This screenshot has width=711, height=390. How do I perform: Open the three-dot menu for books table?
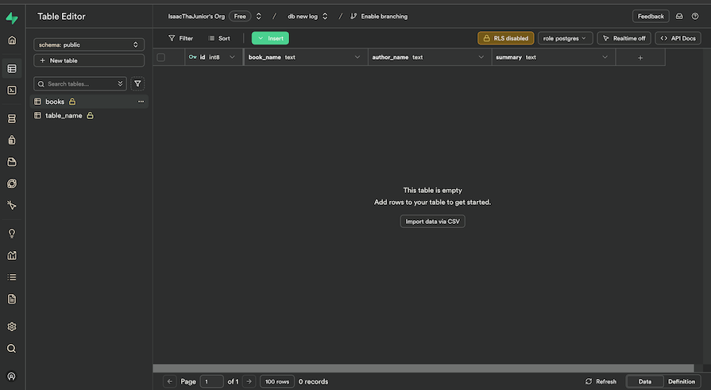(141, 102)
